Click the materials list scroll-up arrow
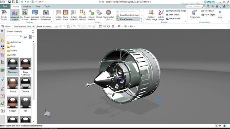This screenshot has height=129, width=230. pyautogui.click(x=33, y=42)
